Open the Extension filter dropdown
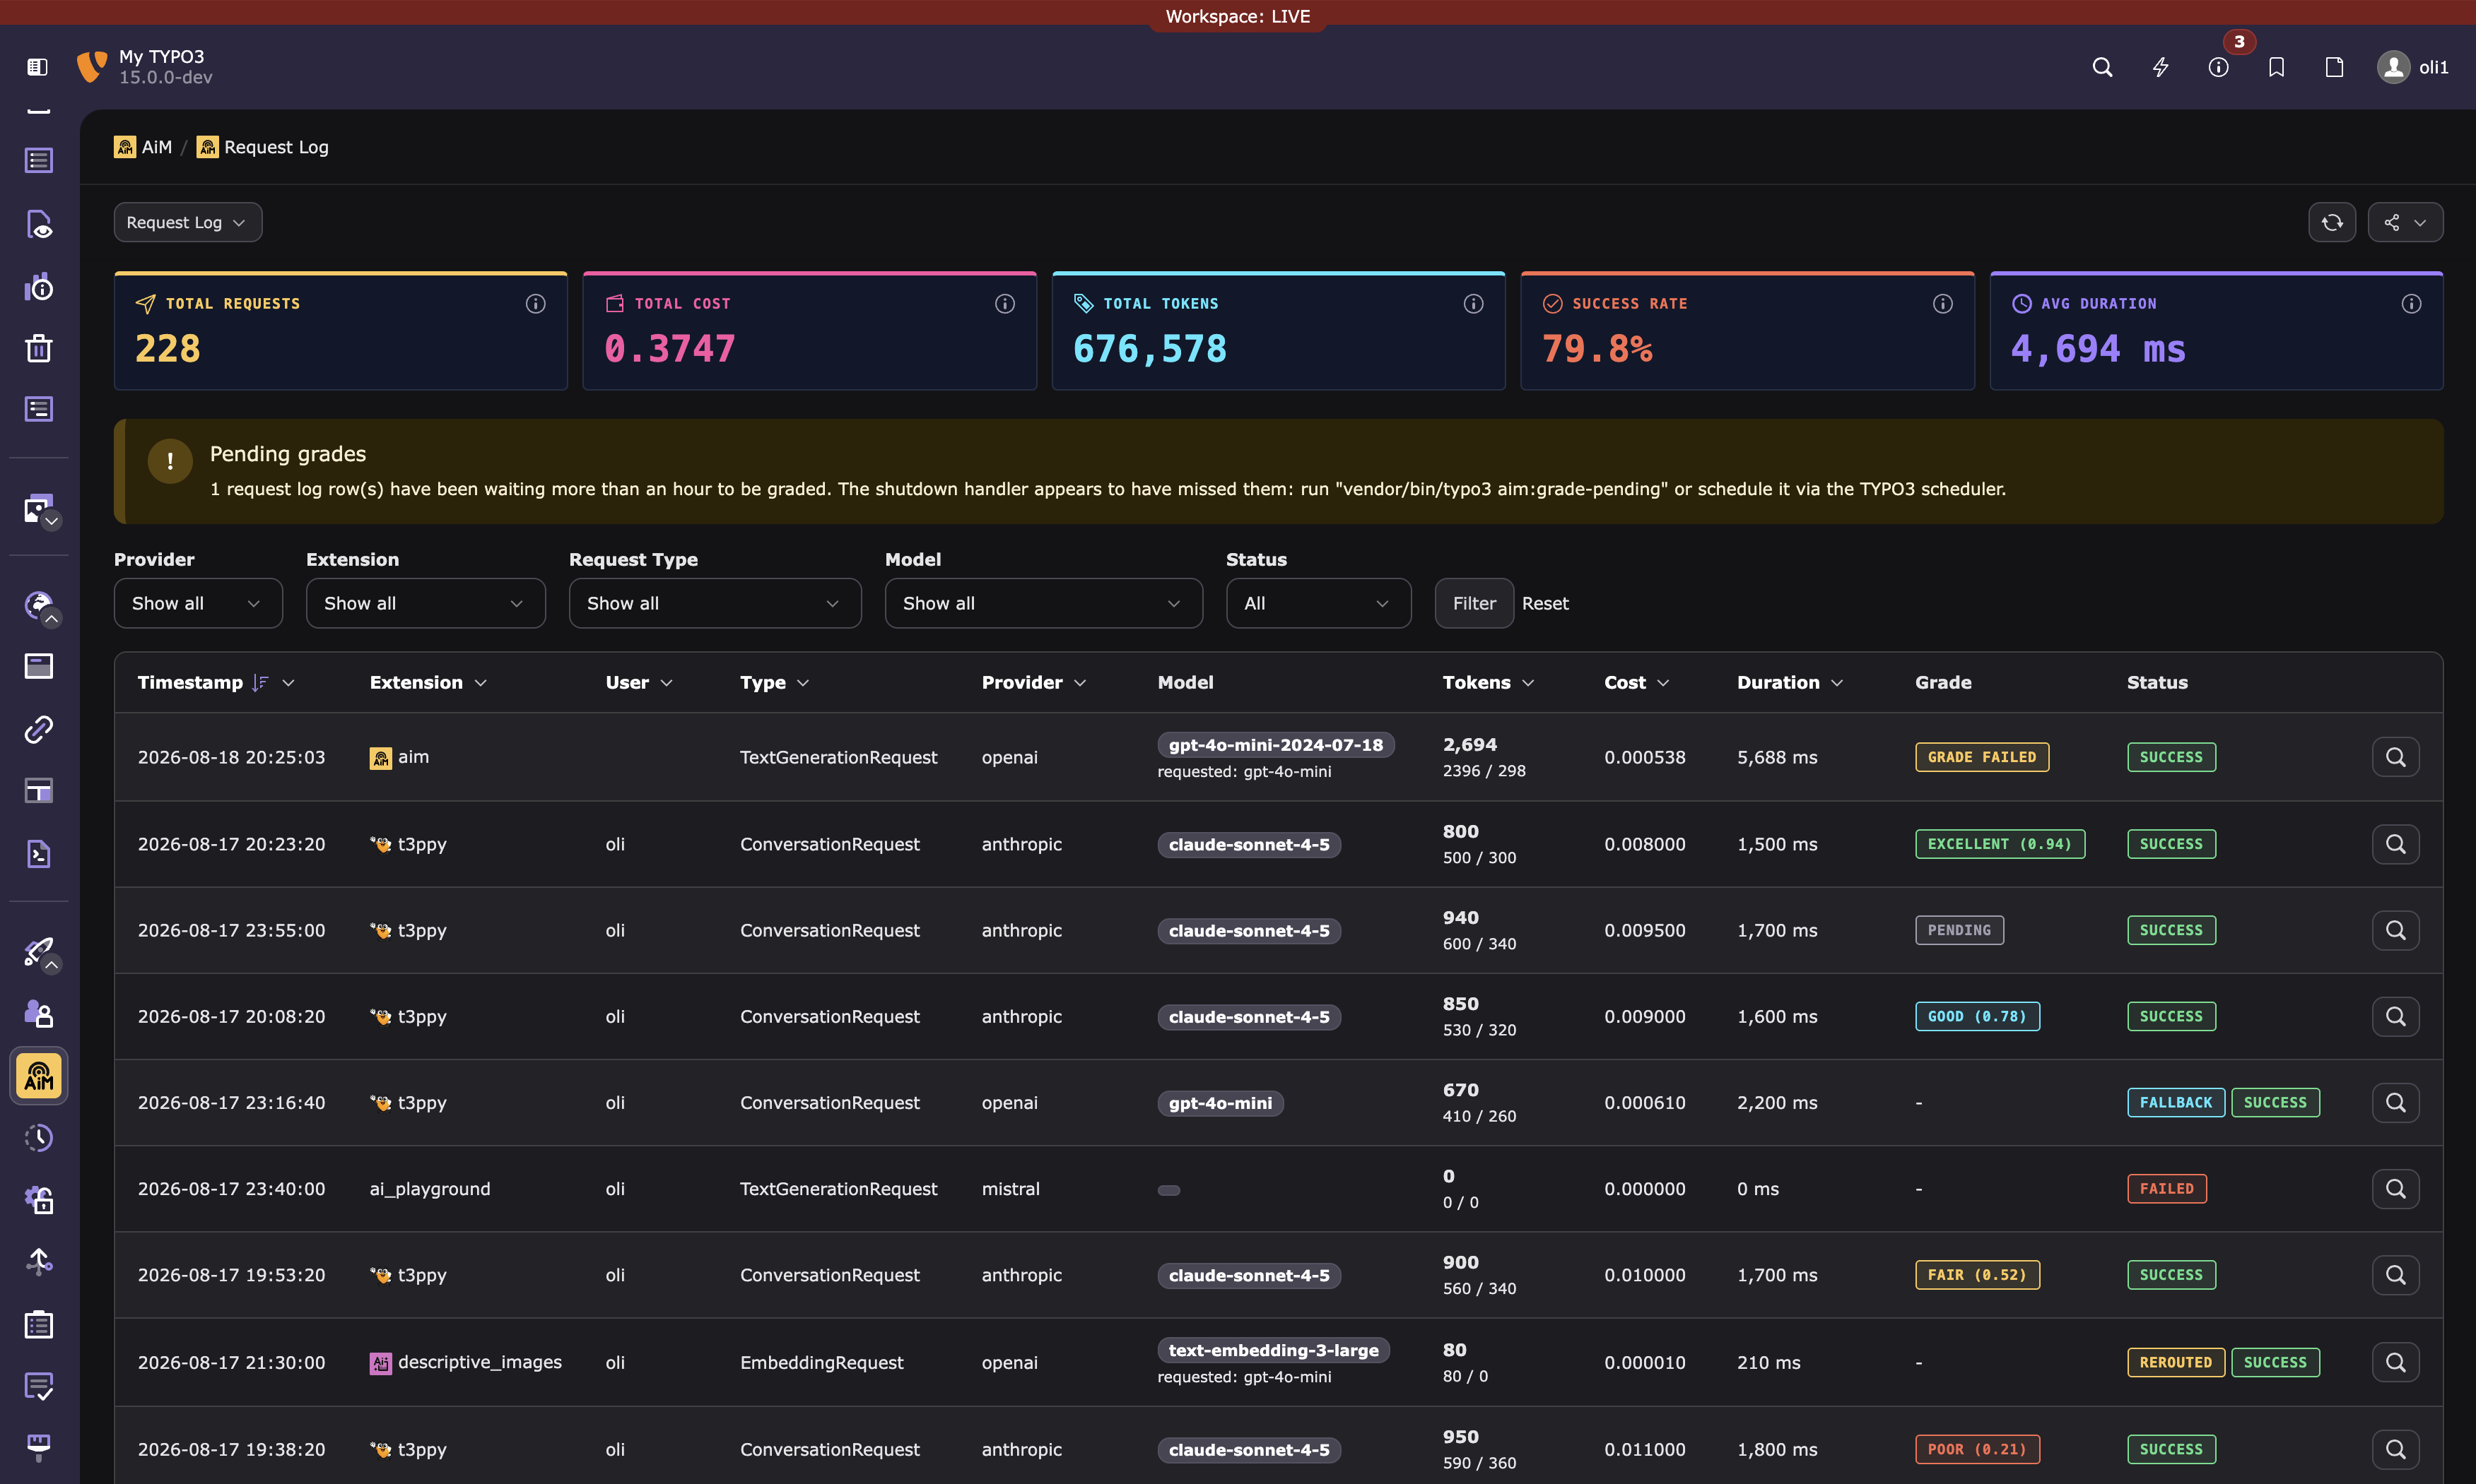 pos(426,603)
